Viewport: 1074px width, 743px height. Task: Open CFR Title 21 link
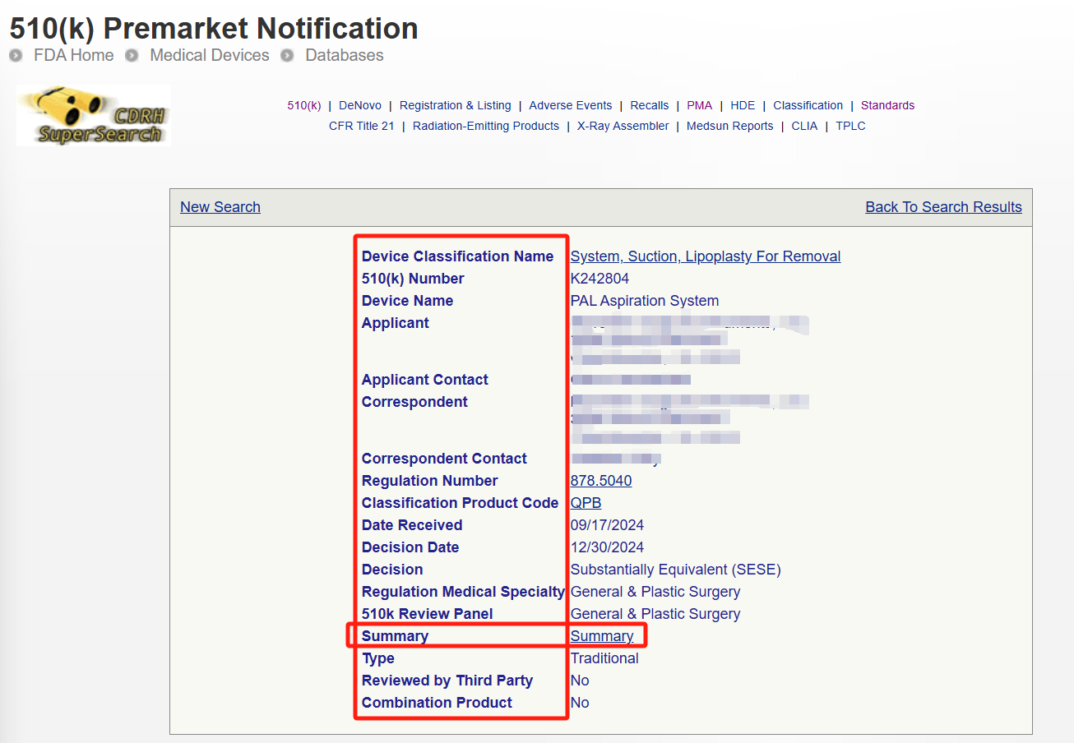pos(362,126)
